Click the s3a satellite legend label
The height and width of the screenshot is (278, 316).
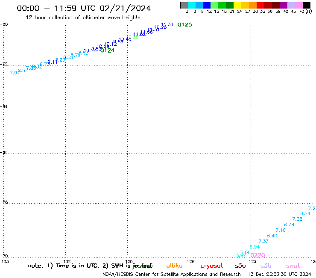pos(240,266)
